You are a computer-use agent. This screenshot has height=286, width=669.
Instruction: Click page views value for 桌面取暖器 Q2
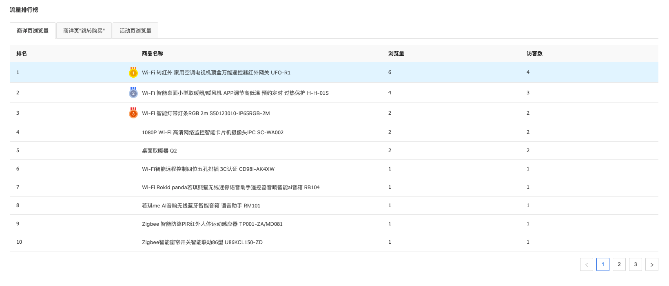click(390, 151)
